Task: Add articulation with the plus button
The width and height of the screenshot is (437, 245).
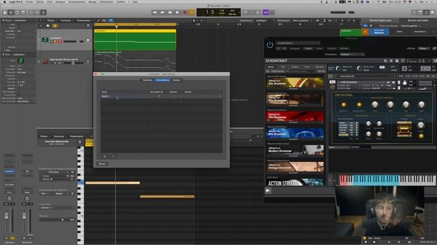Action: pyautogui.click(x=104, y=157)
